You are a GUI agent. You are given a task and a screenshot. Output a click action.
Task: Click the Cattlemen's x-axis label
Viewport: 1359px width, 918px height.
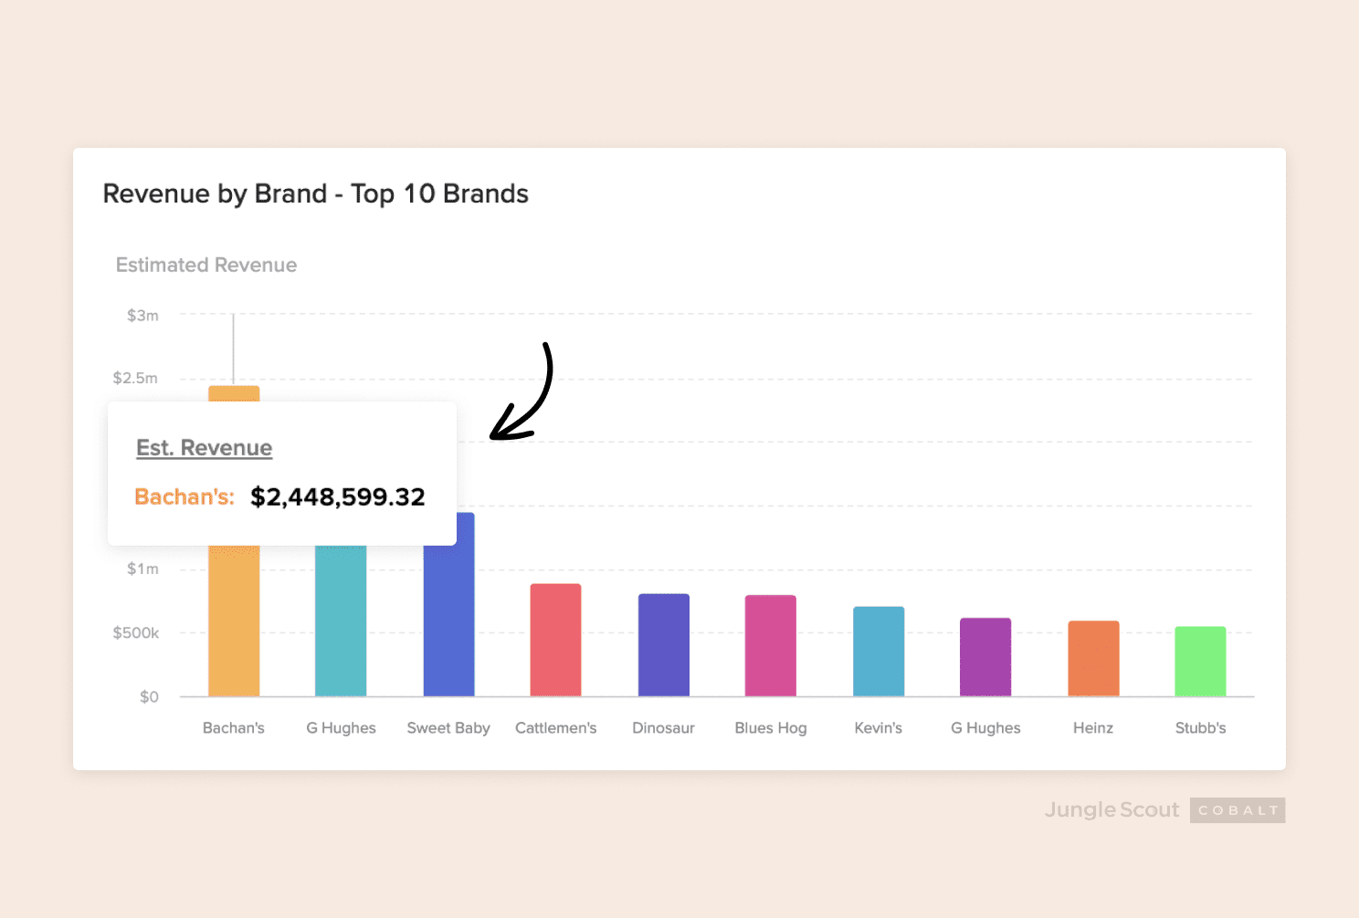555,728
